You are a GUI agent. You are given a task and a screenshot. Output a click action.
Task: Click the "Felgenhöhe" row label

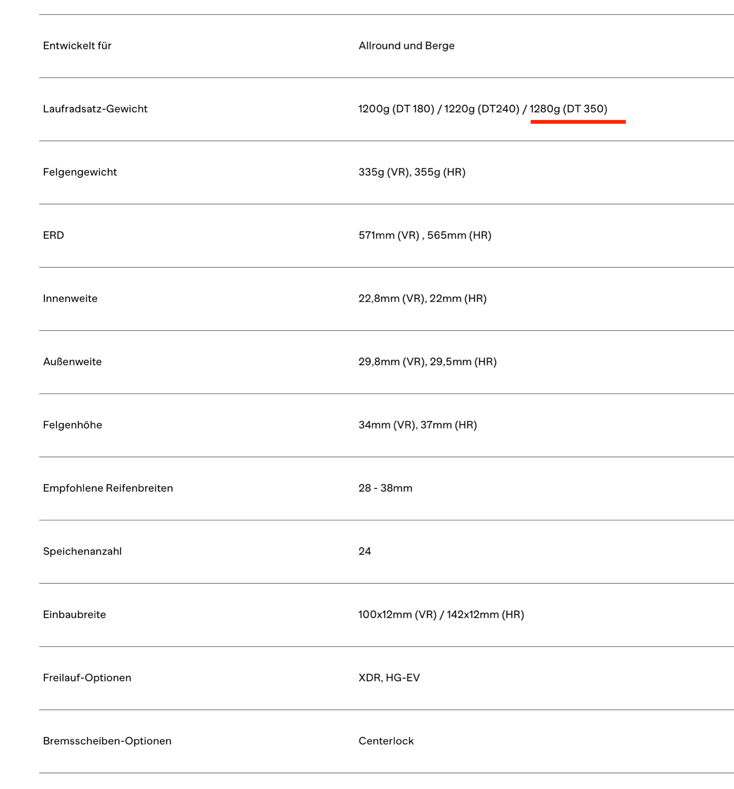(x=73, y=424)
